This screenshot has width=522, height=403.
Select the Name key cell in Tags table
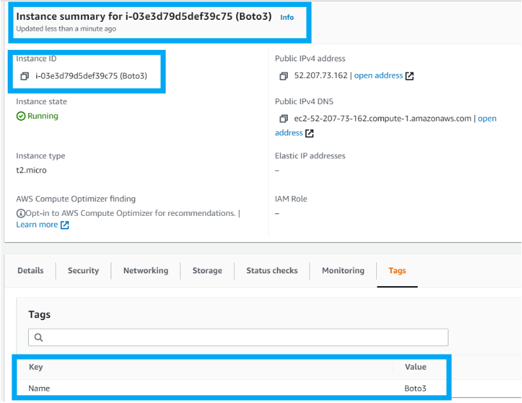point(39,388)
